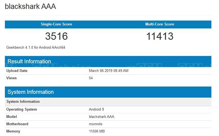Viewport: 219px width, 136px height.
Task: Click the Operating System label
Action: click(x=22, y=110)
